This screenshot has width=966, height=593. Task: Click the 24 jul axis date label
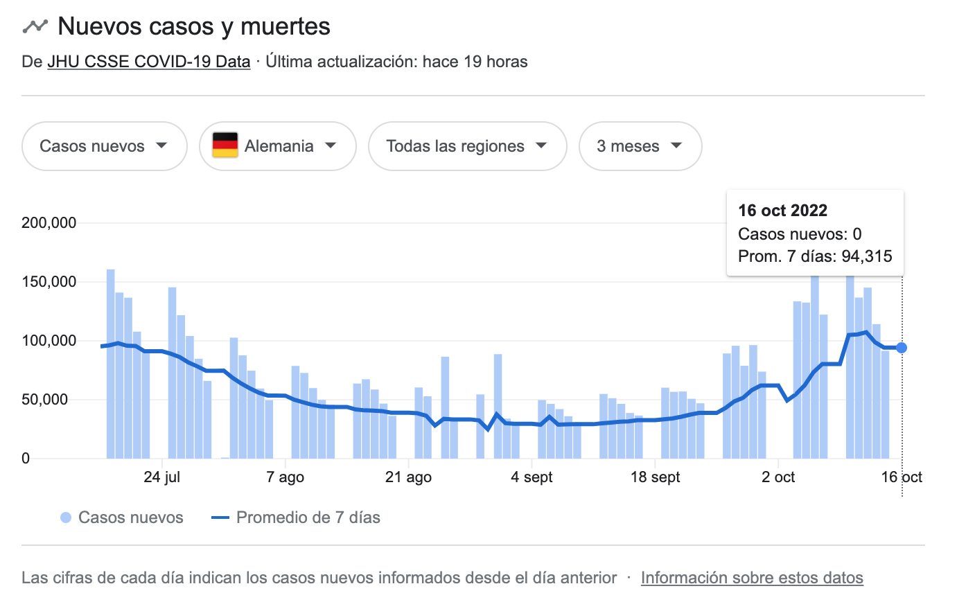coord(163,477)
